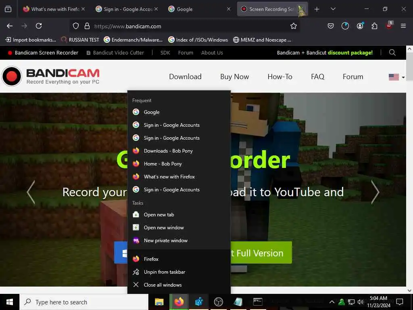Click the Bandicam site search magnifier icon

(x=392, y=52)
